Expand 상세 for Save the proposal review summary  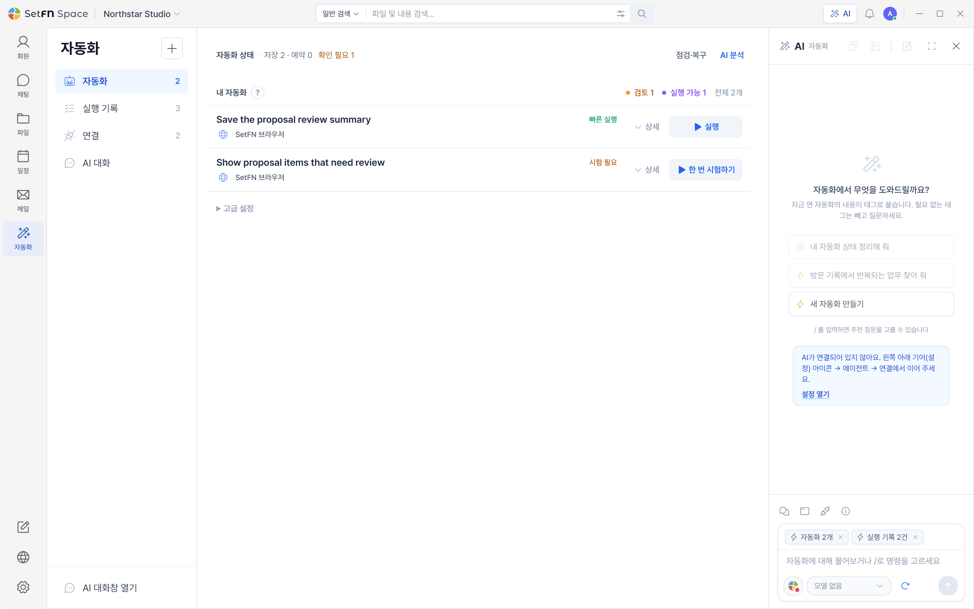[x=647, y=127]
